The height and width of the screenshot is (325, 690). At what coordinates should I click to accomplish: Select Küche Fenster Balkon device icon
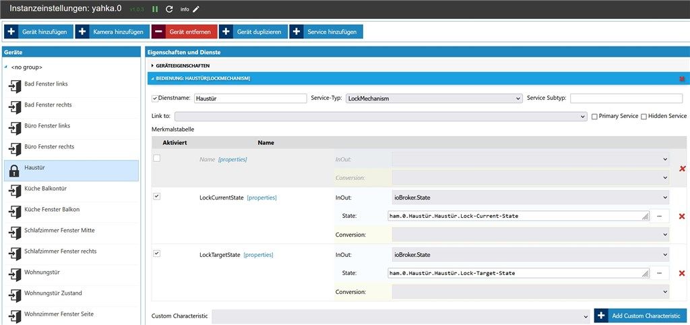pos(15,212)
